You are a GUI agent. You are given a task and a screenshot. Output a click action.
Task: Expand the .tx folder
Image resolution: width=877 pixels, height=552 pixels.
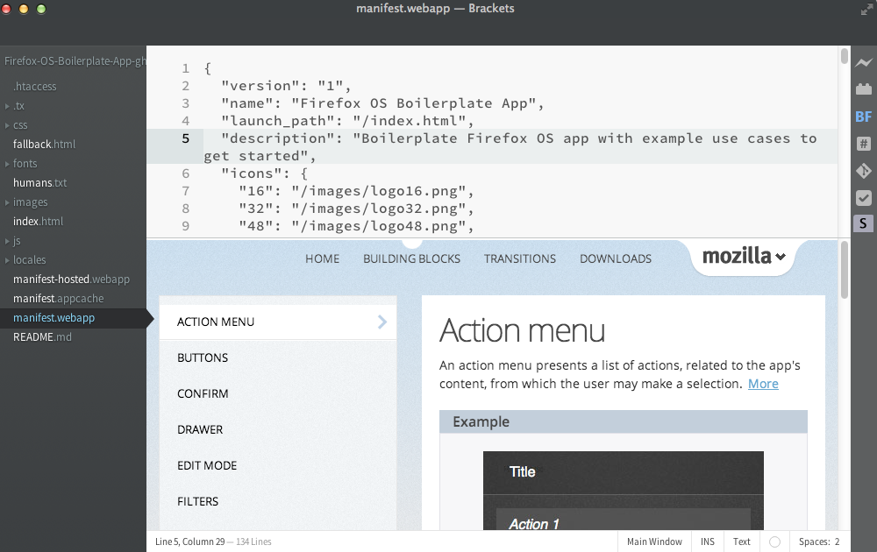point(7,106)
